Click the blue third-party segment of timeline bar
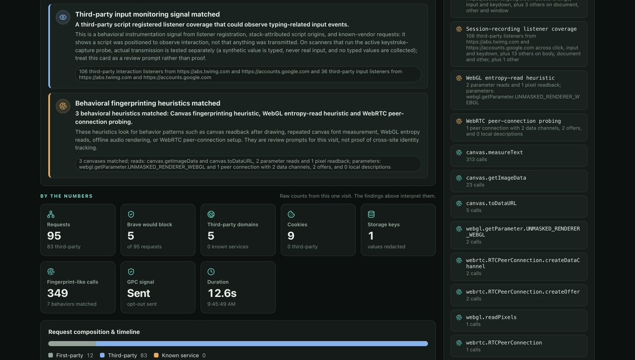The width and height of the screenshot is (635, 360). 262,344
